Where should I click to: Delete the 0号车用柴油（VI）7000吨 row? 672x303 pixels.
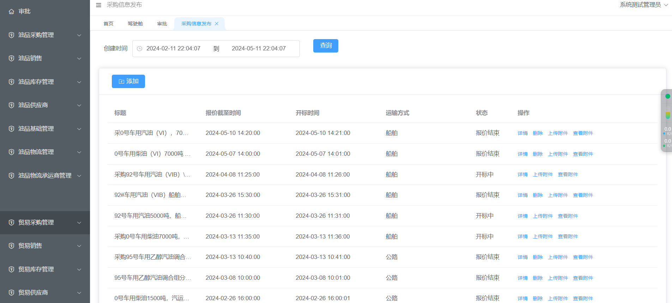538,154
